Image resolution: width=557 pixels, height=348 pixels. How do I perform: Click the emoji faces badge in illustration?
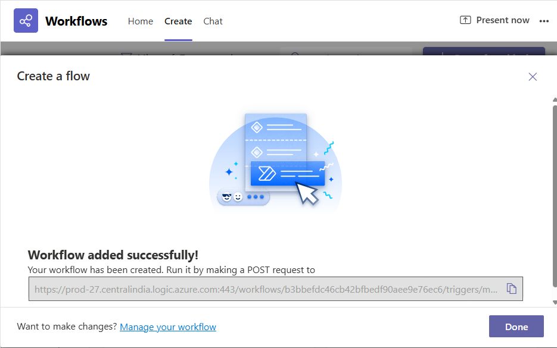[x=233, y=197]
